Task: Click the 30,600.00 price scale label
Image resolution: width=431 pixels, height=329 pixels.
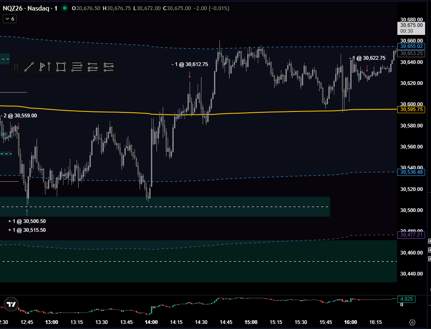Action: pos(412,104)
